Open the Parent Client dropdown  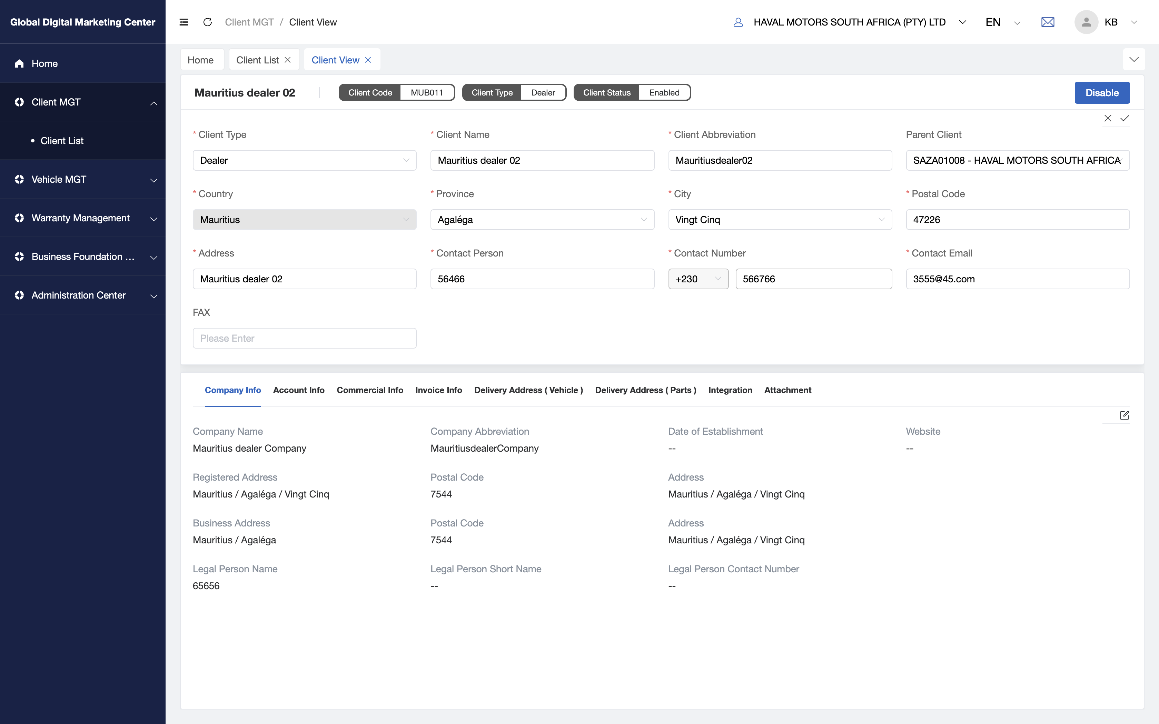coord(1018,160)
